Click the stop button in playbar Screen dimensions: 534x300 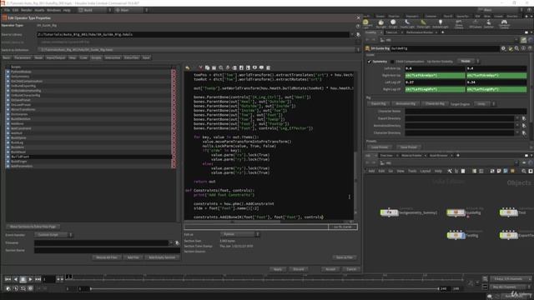[23, 279]
